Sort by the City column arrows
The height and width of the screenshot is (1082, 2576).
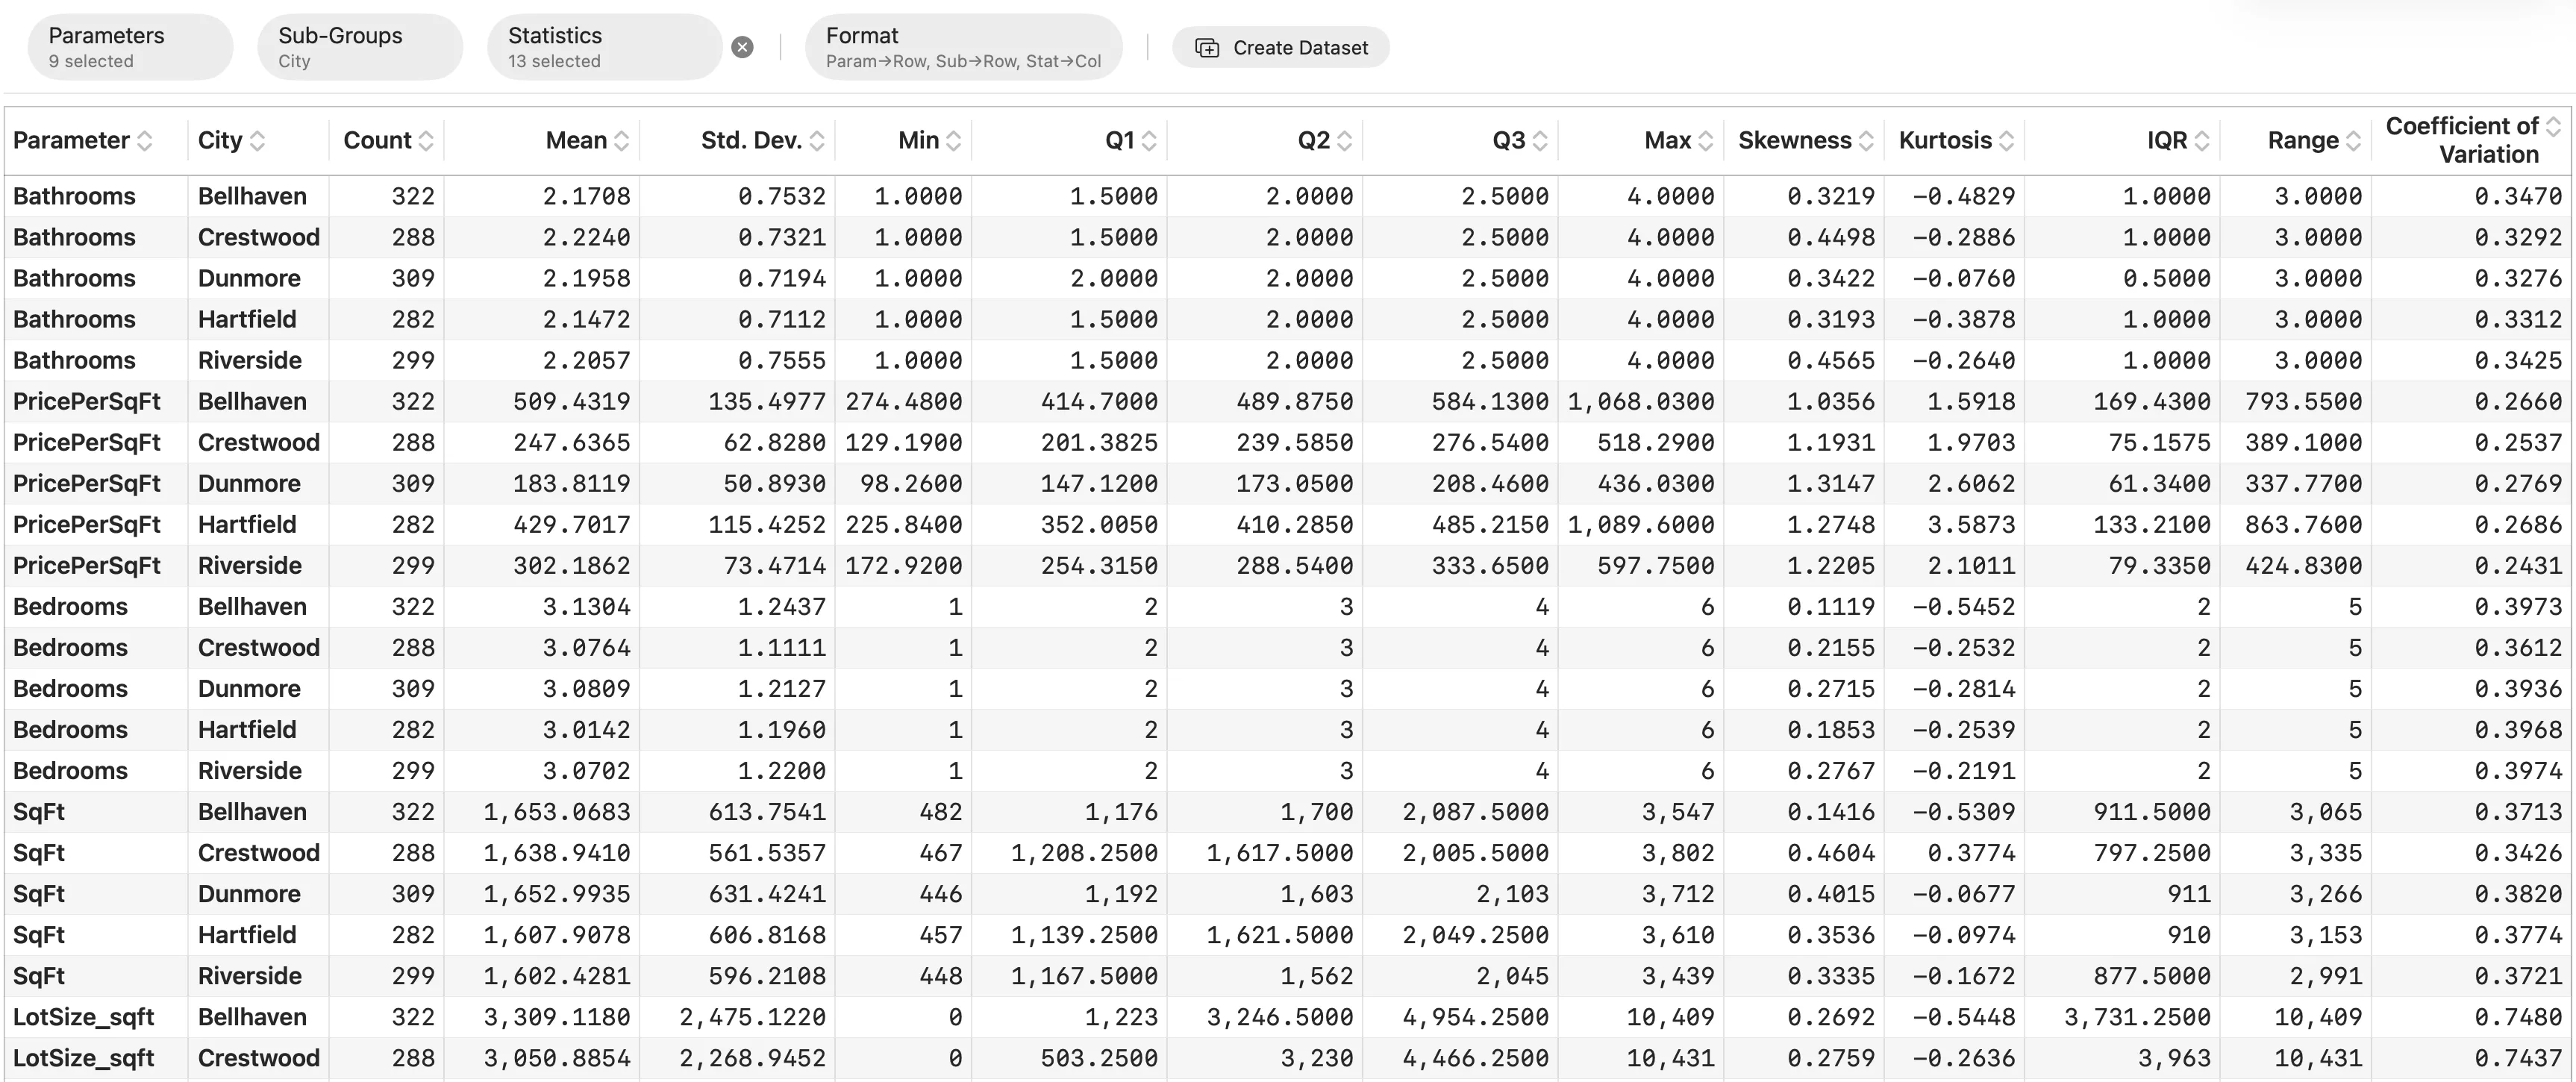[257, 141]
